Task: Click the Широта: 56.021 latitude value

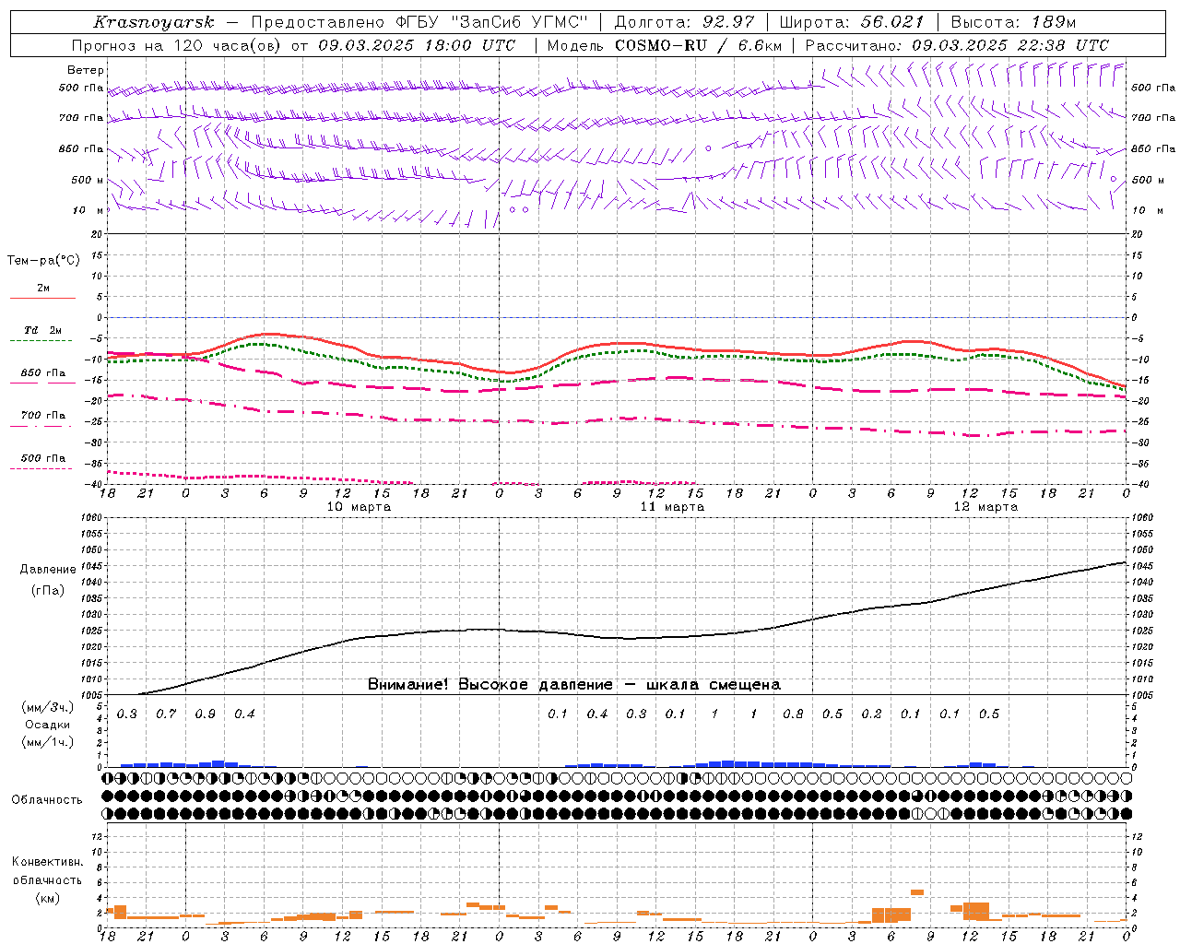Action: tap(851, 22)
